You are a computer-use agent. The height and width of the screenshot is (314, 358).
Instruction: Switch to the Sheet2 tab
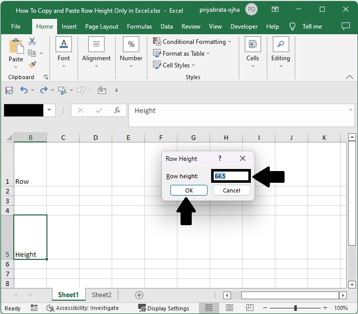click(101, 295)
